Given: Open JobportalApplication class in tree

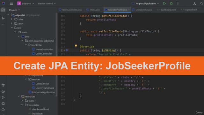Looking at the screenshot, I should 42,92.
